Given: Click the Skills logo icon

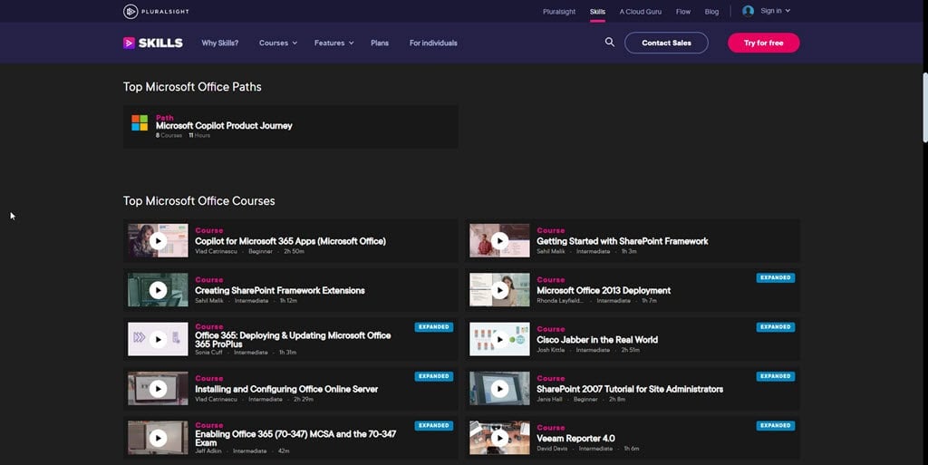Looking at the screenshot, I should coord(129,44).
